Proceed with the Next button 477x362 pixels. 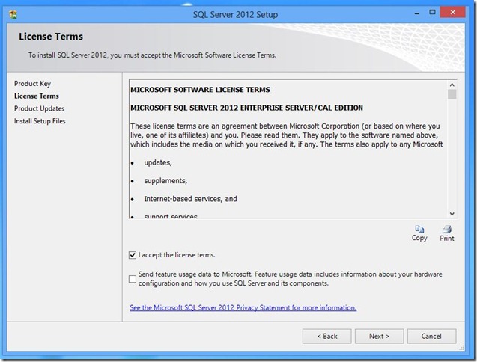point(379,336)
